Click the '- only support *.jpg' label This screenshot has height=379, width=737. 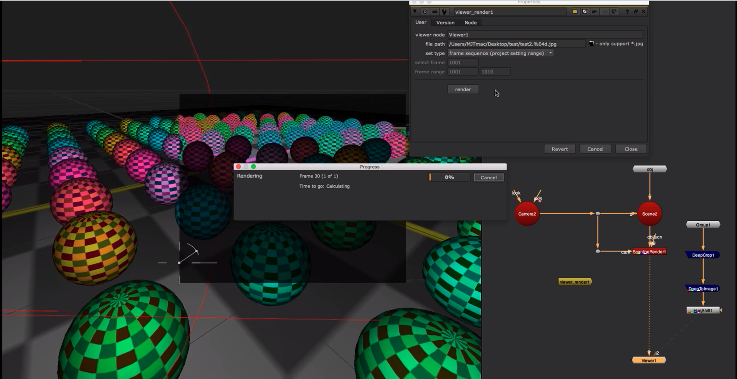pyautogui.click(x=619, y=44)
